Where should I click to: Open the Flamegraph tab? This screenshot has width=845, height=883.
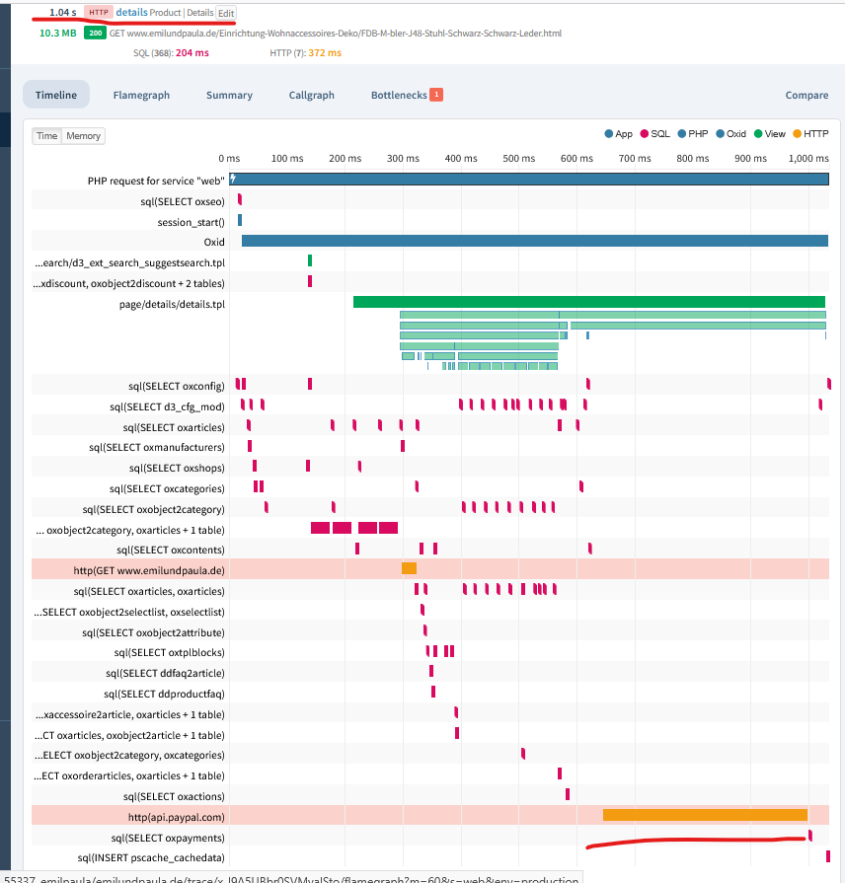pyautogui.click(x=141, y=95)
